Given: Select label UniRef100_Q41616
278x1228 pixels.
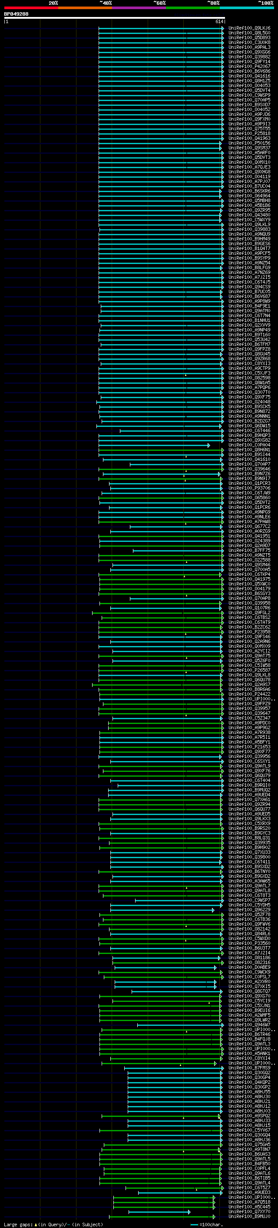Looking at the screenshot, I should [x=249, y=76].
